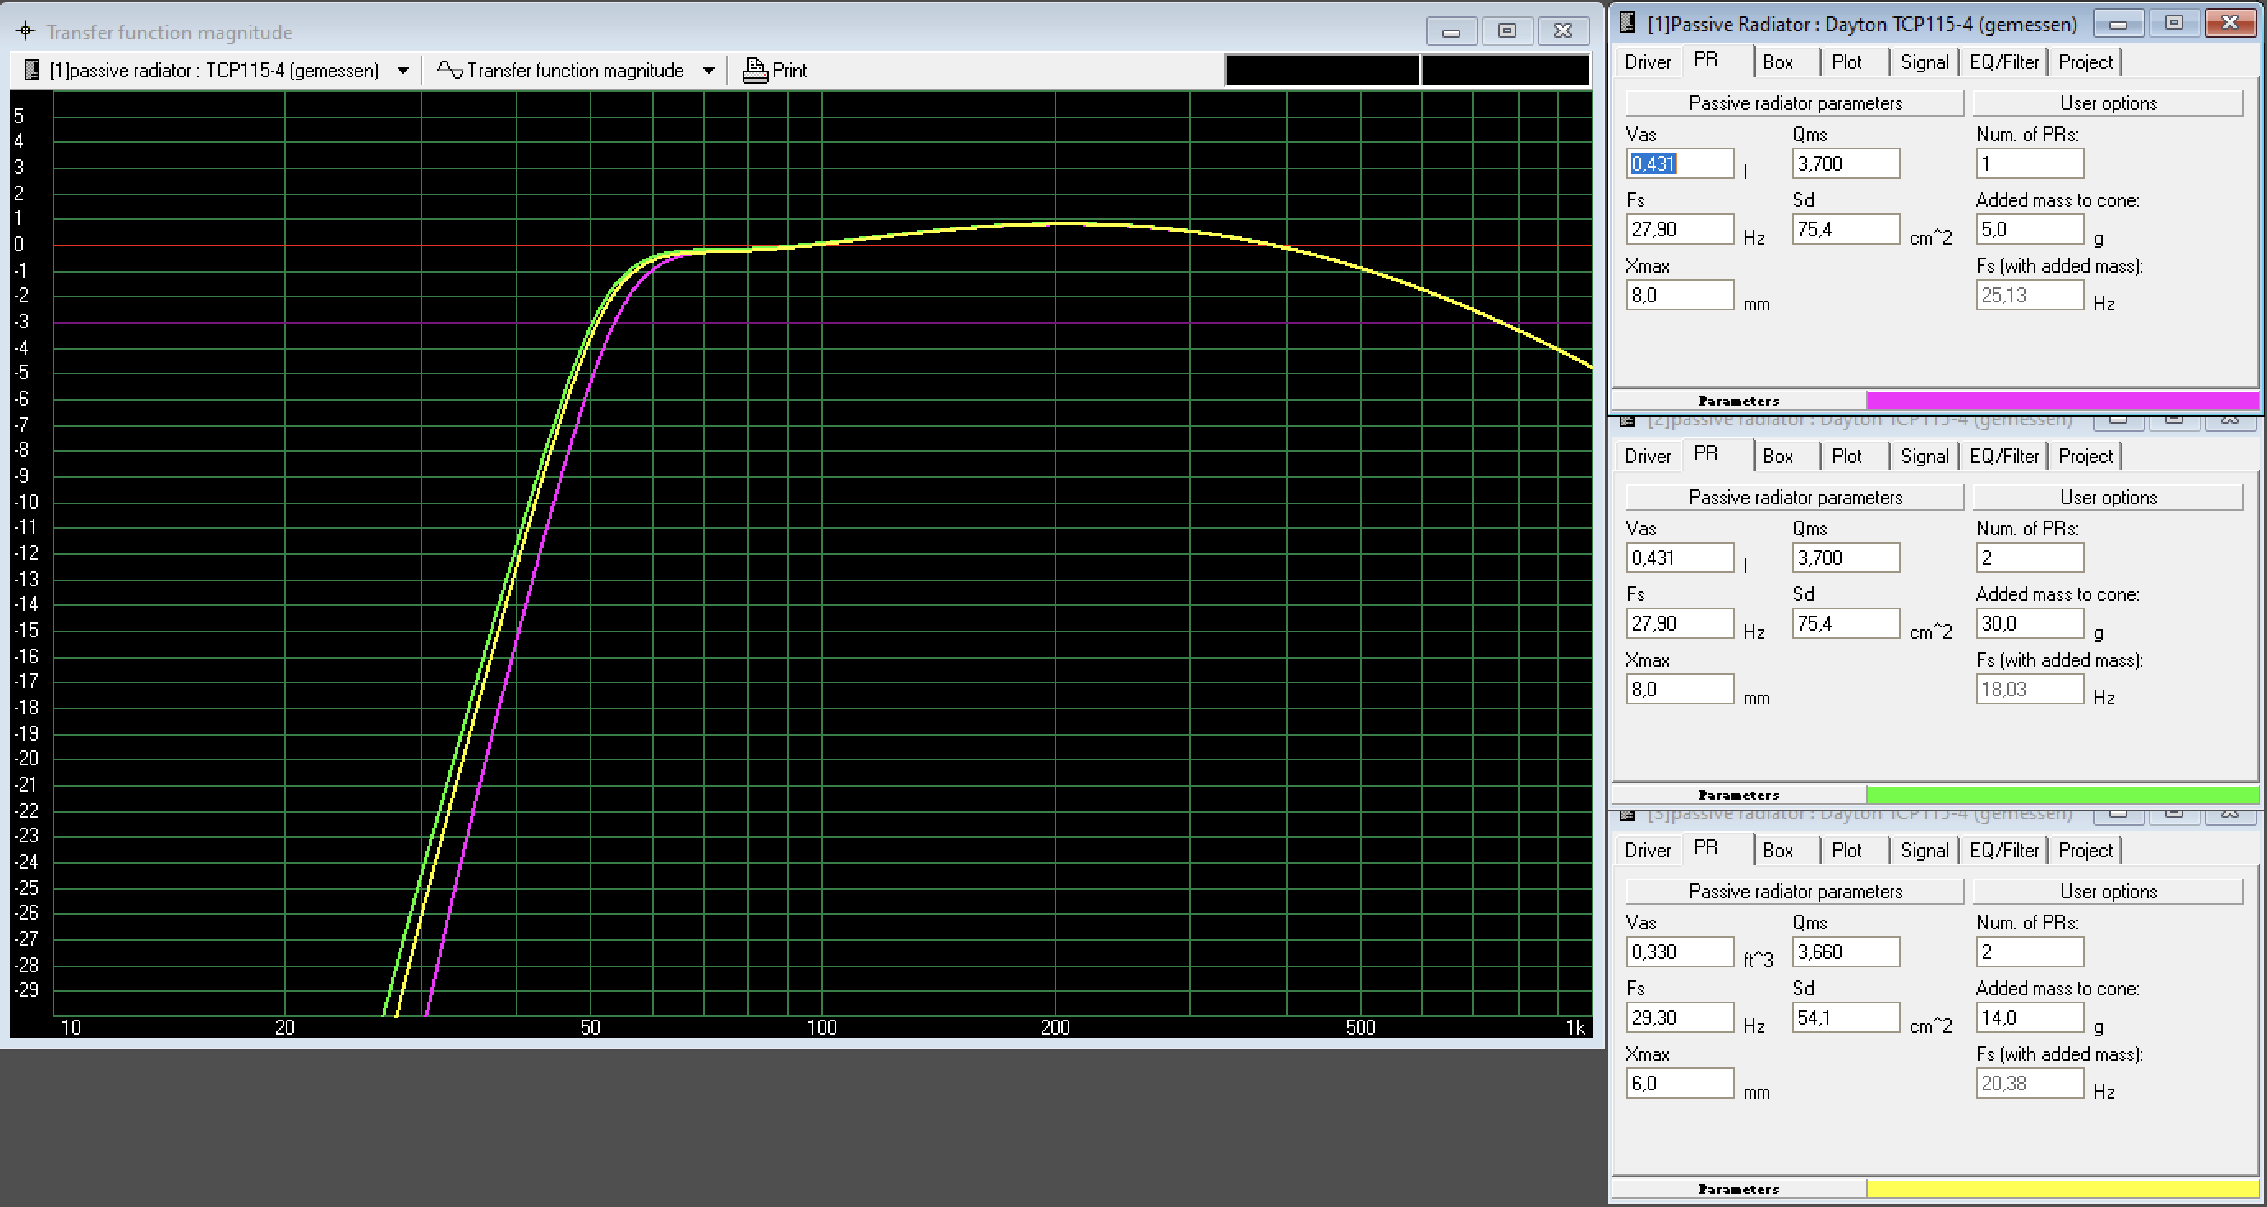Image resolution: width=2267 pixels, height=1207 pixels.
Task: Open the passive radiator project dropdown
Action: click(x=403, y=71)
